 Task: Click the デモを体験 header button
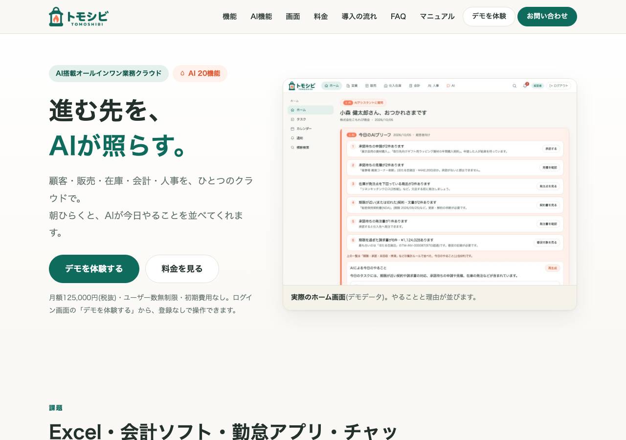point(489,17)
